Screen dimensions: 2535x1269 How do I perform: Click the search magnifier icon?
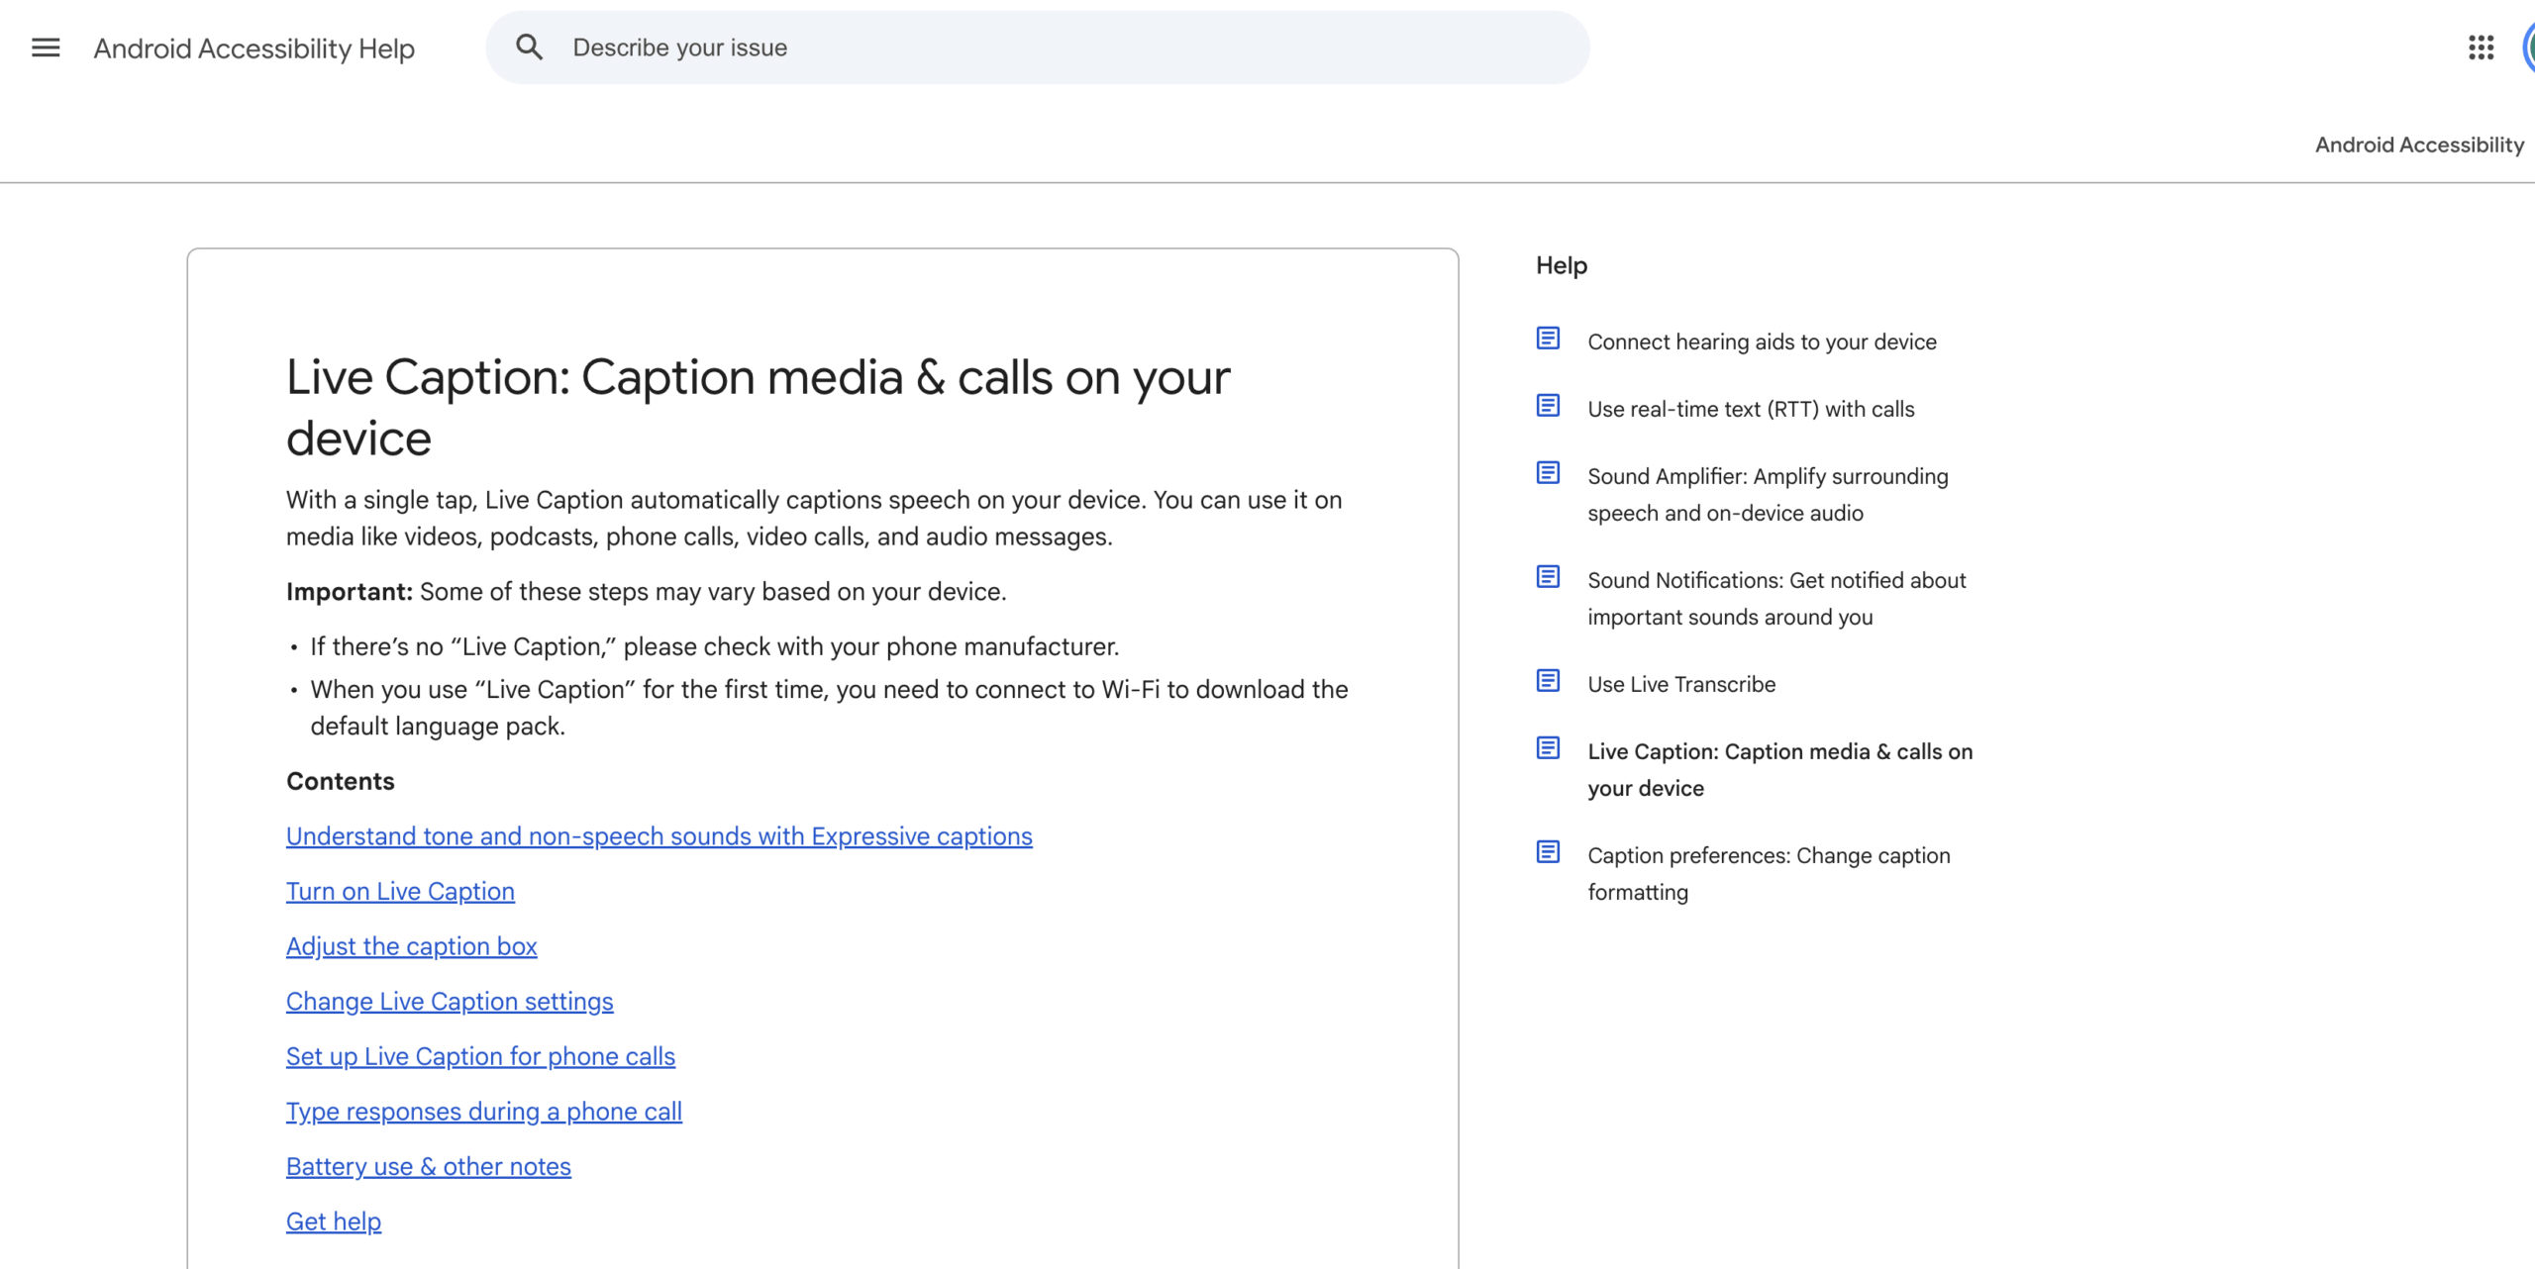(529, 48)
